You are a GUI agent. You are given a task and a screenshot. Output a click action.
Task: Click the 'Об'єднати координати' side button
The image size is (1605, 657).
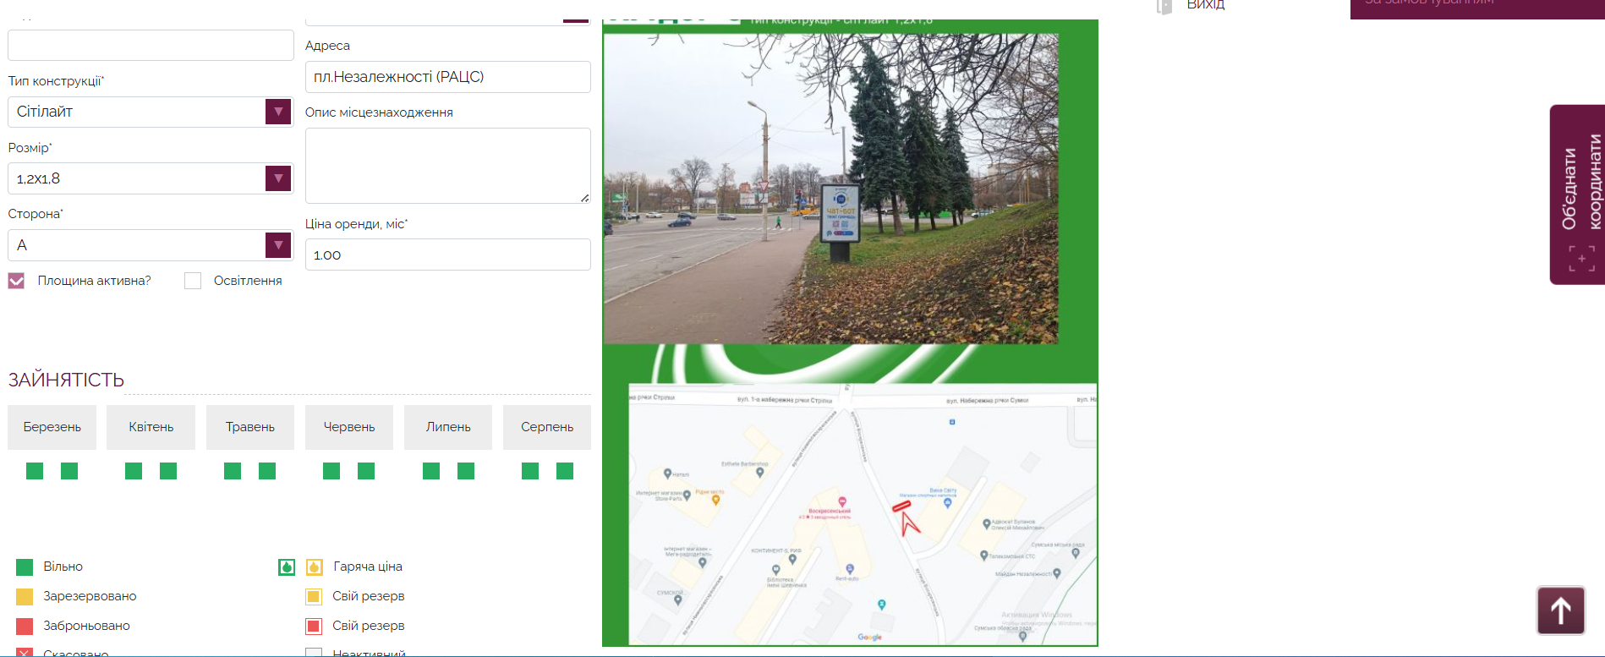coord(1577,194)
